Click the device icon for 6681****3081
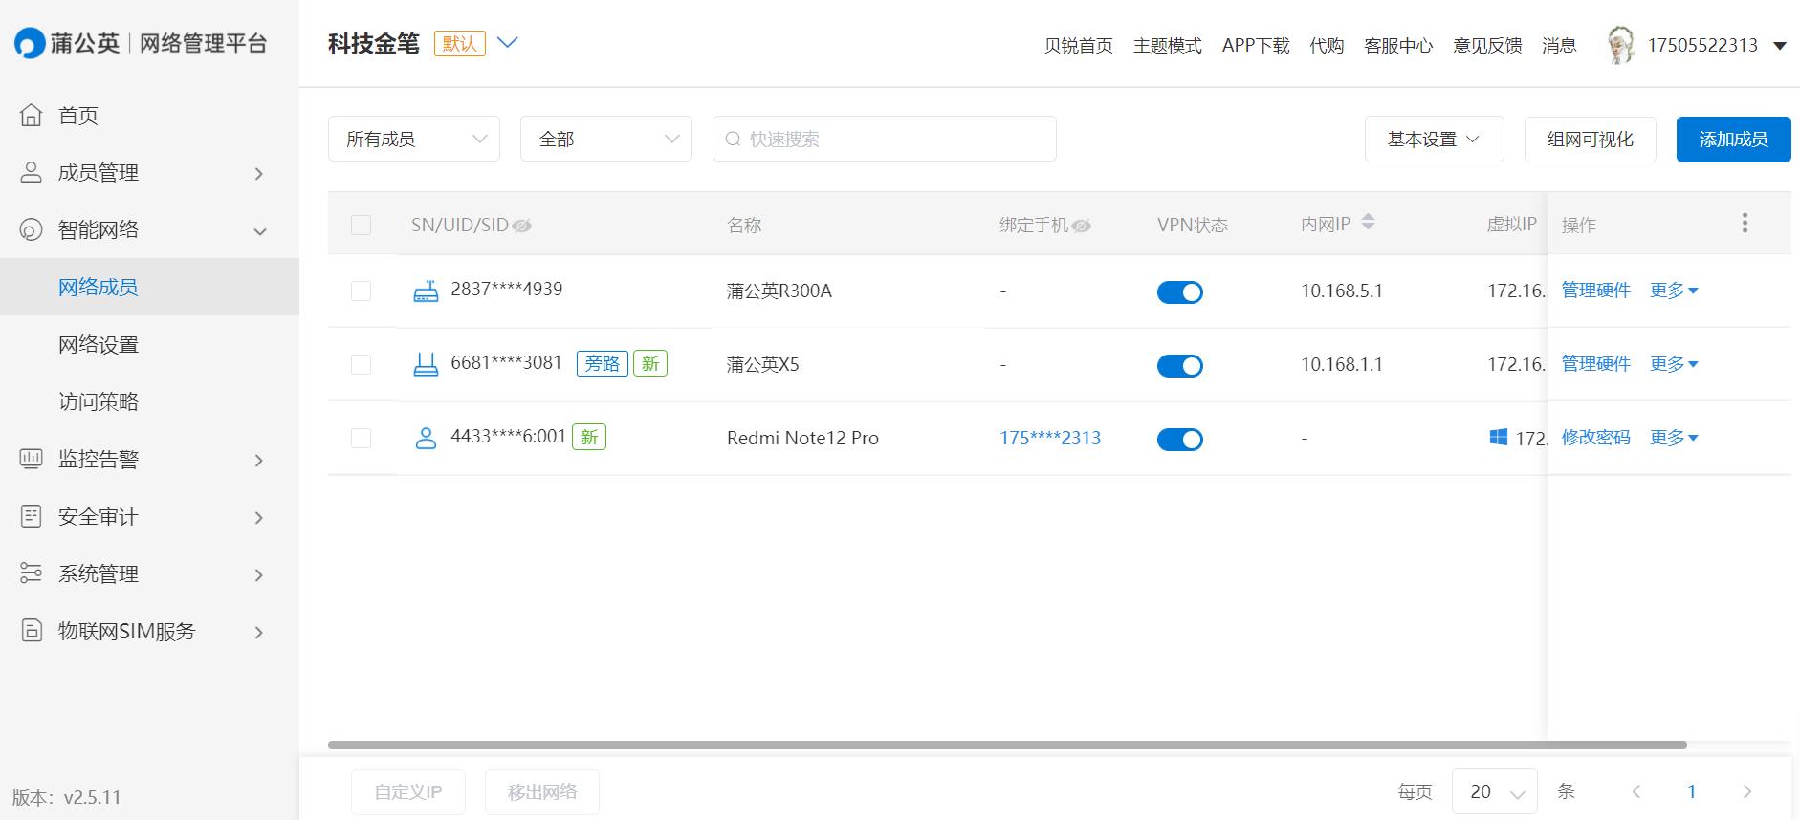This screenshot has height=820, width=1800. [x=426, y=364]
